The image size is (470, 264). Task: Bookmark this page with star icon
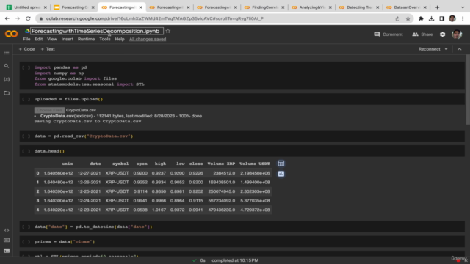click(x=408, y=18)
